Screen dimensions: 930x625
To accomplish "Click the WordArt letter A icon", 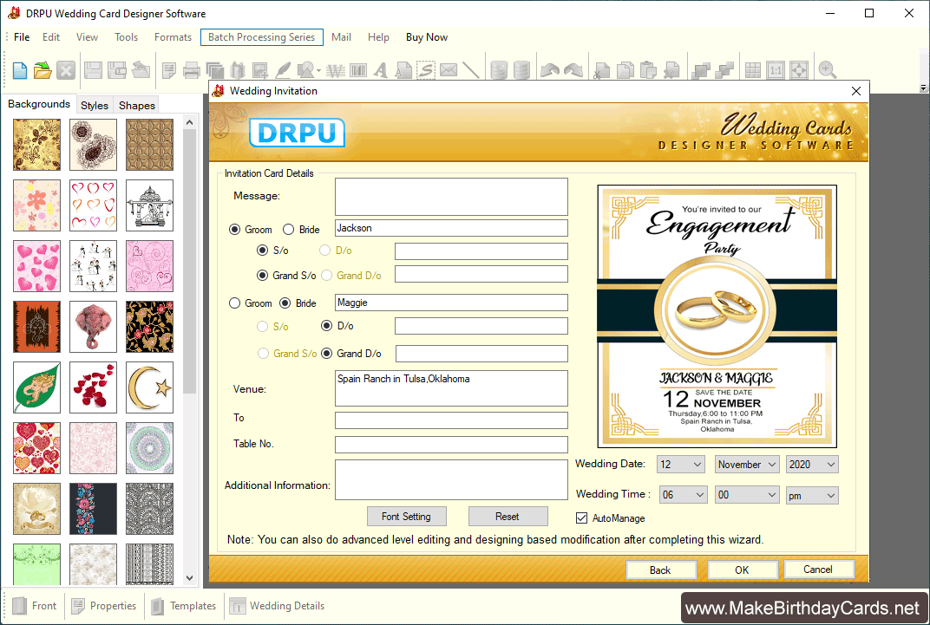I will 381,70.
